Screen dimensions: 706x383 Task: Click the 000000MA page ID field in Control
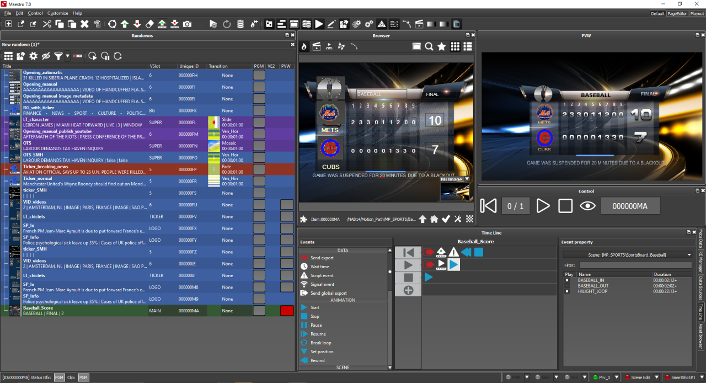[630, 206]
